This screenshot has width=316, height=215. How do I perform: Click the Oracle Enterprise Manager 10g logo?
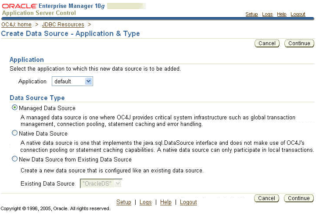pyautogui.click(x=54, y=6)
